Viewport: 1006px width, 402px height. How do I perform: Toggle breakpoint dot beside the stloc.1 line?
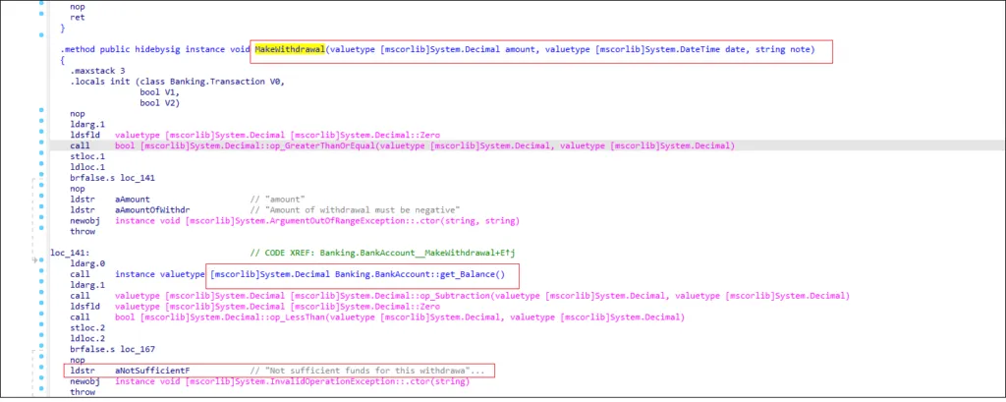tap(41, 152)
